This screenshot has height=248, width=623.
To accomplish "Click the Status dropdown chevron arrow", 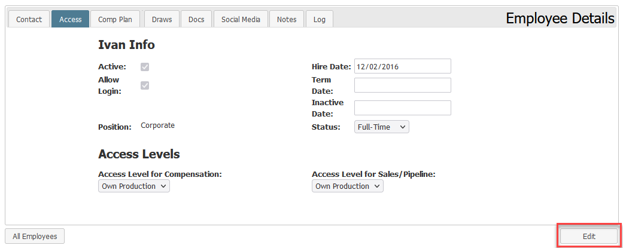I will pyautogui.click(x=402, y=127).
